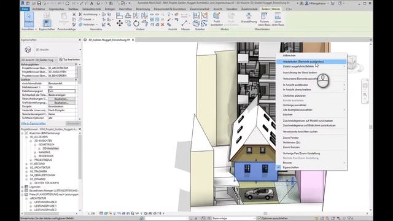The height and width of the screenshot is (221, 393).
Task: Collapse the Grafiken properties section
Action: (76, 80)
